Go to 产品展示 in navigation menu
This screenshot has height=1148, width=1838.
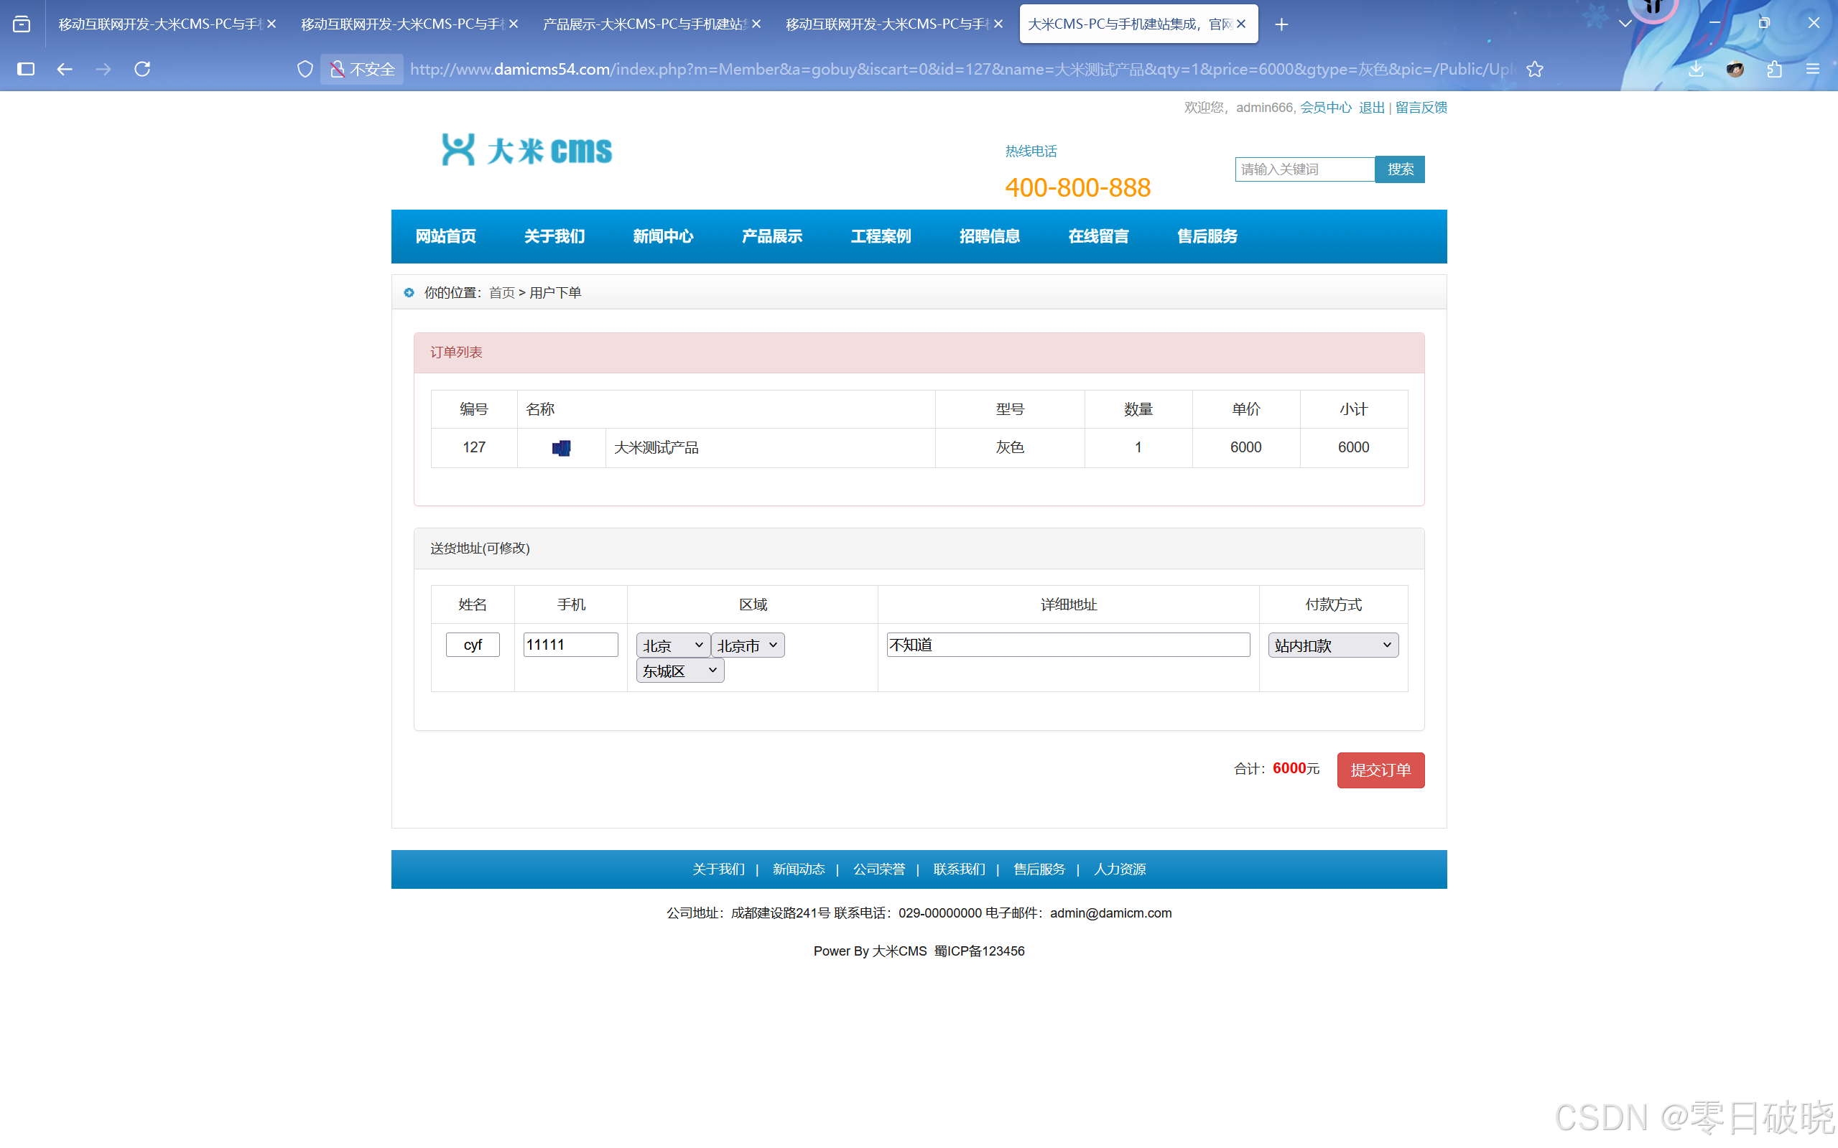(771, 236)
